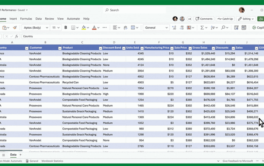Viewport: 264px width, 166px height.
Task: Open Workbook Statistics in status bar
Action: click(x=52, y=161)
